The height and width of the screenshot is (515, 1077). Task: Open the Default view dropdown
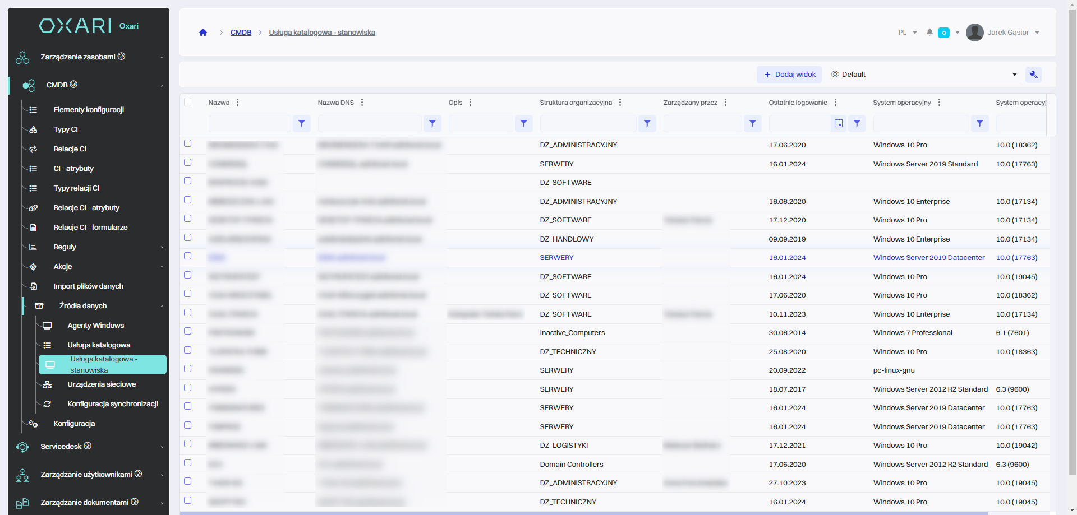click(924, 75)
